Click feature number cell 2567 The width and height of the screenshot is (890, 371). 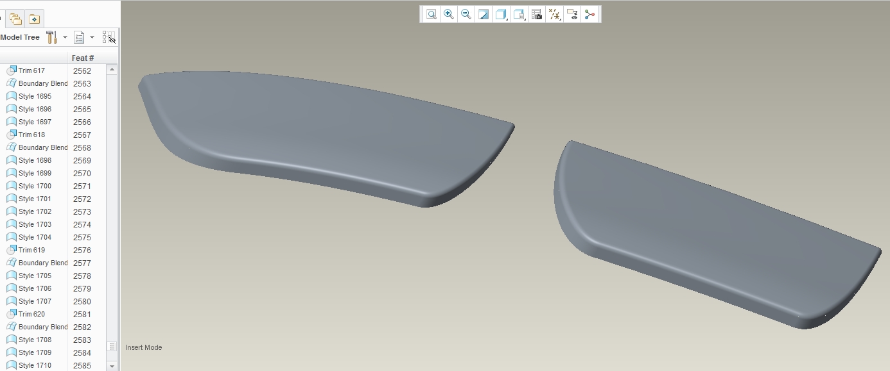[x=82, y=135]
